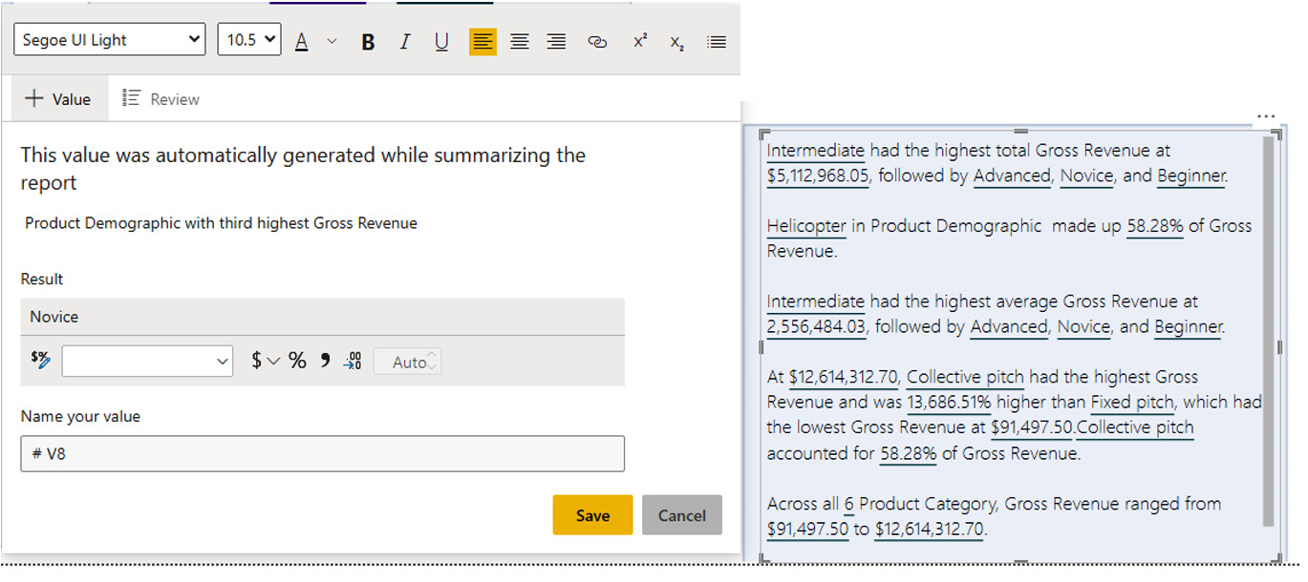The image size is (1308, 582).
Task: Apply superscript formatting
Action: tap(639, 42)
